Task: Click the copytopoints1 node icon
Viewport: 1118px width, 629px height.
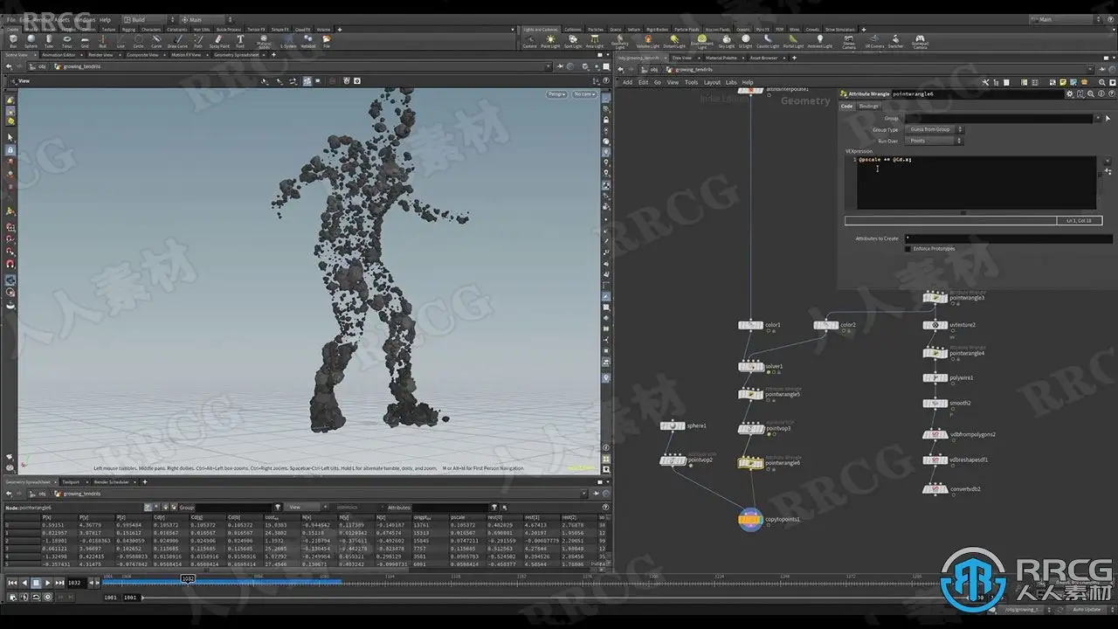Action: [x=750, y=519]
